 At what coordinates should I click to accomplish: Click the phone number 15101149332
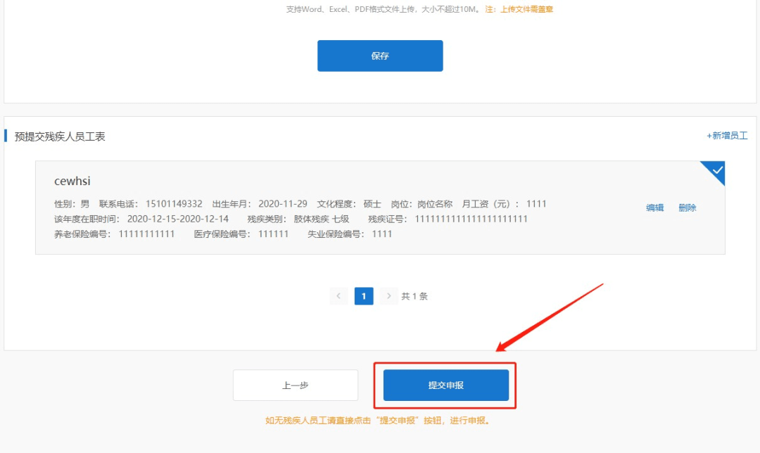pos(175,204)
